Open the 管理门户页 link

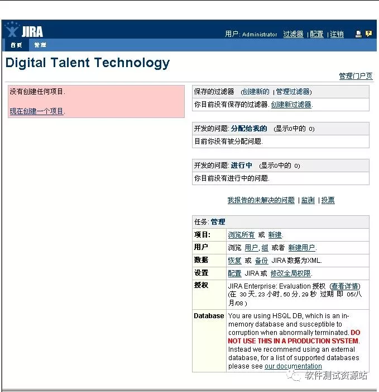[x=356, y=75]
